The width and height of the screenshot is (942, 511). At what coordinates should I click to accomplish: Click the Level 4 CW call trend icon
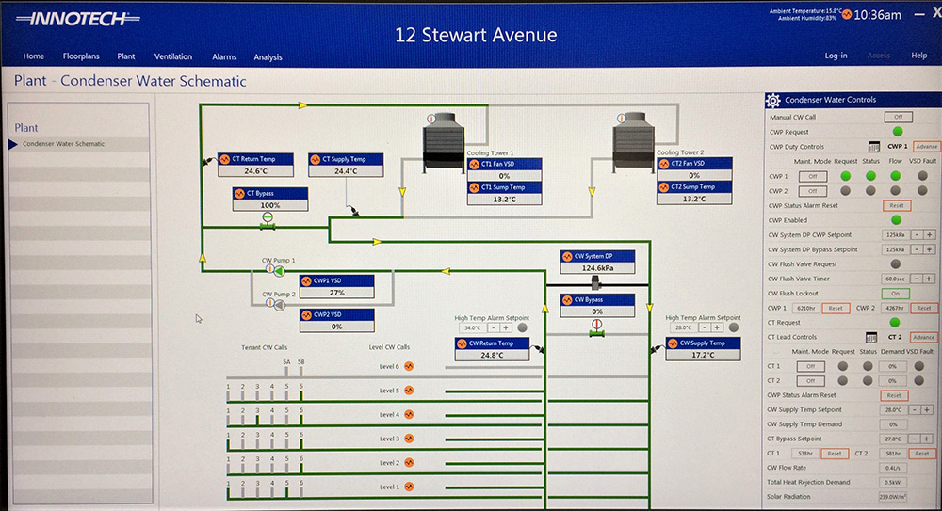click(409, 414)
